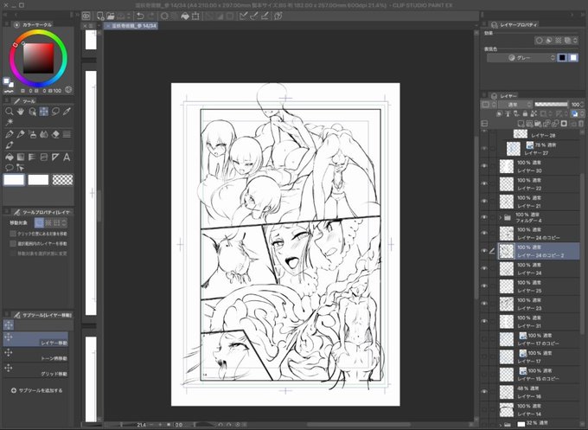The width and height of the screenshot is (588, 430).
Task: Click the サブツール panel tab
Action: tap(42, 315)
